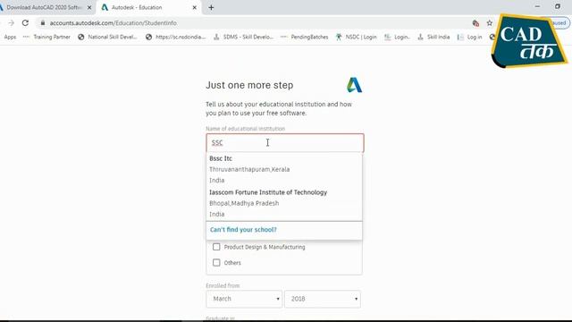Open the SDMS - Skill Develo... bookmark
The image size is (572, 322).
click(x=243, y=37)
